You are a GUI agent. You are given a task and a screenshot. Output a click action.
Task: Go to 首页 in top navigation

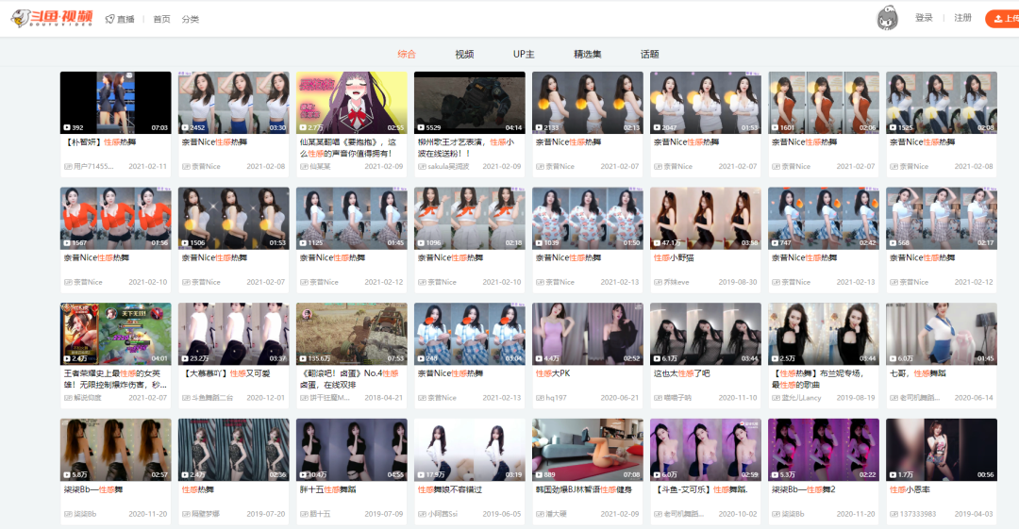click(x=162, y=19)
